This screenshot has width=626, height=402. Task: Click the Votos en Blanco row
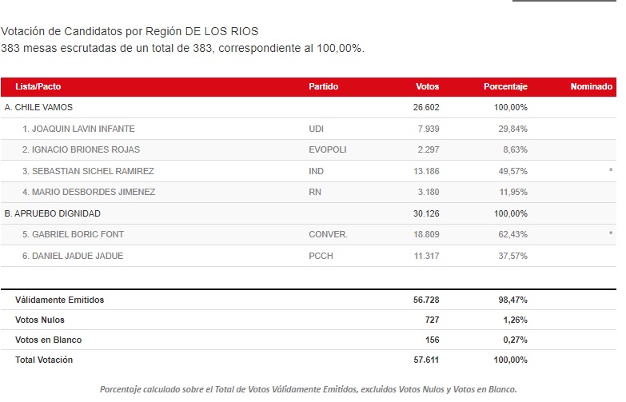(309, 340)
